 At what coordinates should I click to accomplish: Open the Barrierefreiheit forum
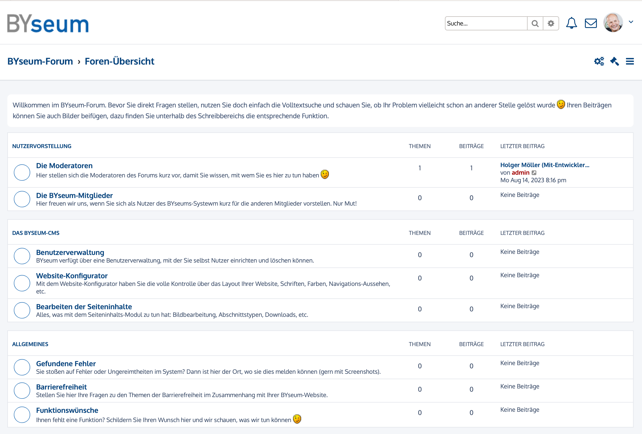[61, 387]
